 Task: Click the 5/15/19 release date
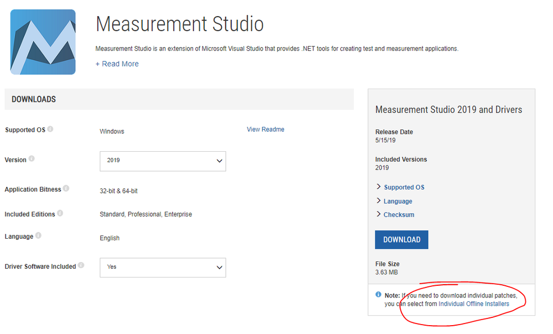[385, 140]
